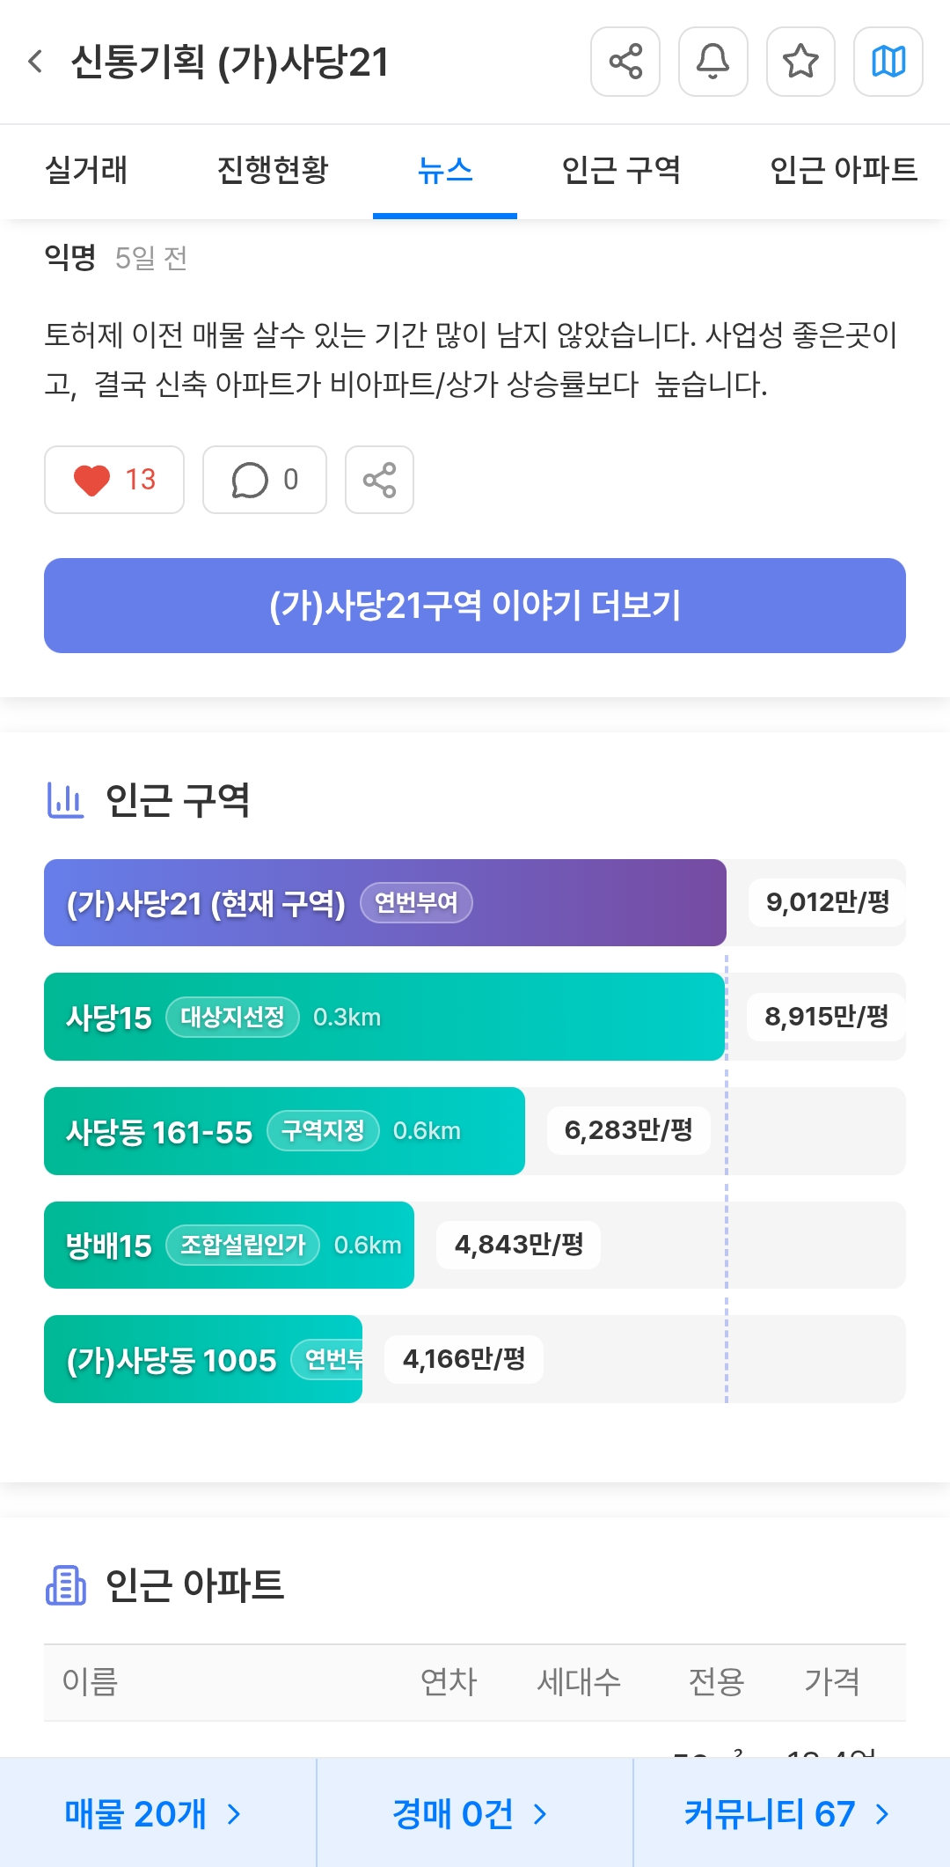The width and height of the screenshot is (950, 1867).
Task: Select the 인근 아파트 tab
Action: [843, 170]
